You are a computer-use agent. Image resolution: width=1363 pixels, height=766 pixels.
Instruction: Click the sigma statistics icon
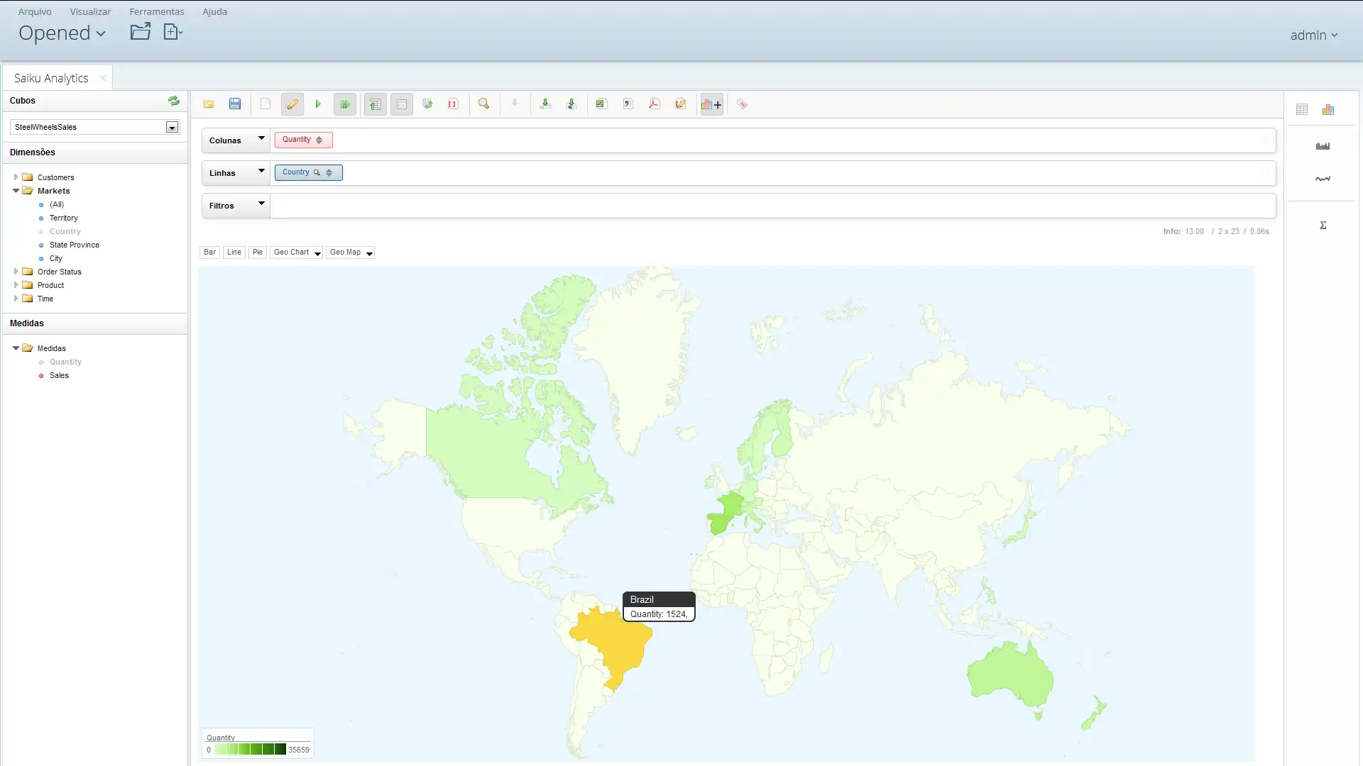tap(1323, 226)
